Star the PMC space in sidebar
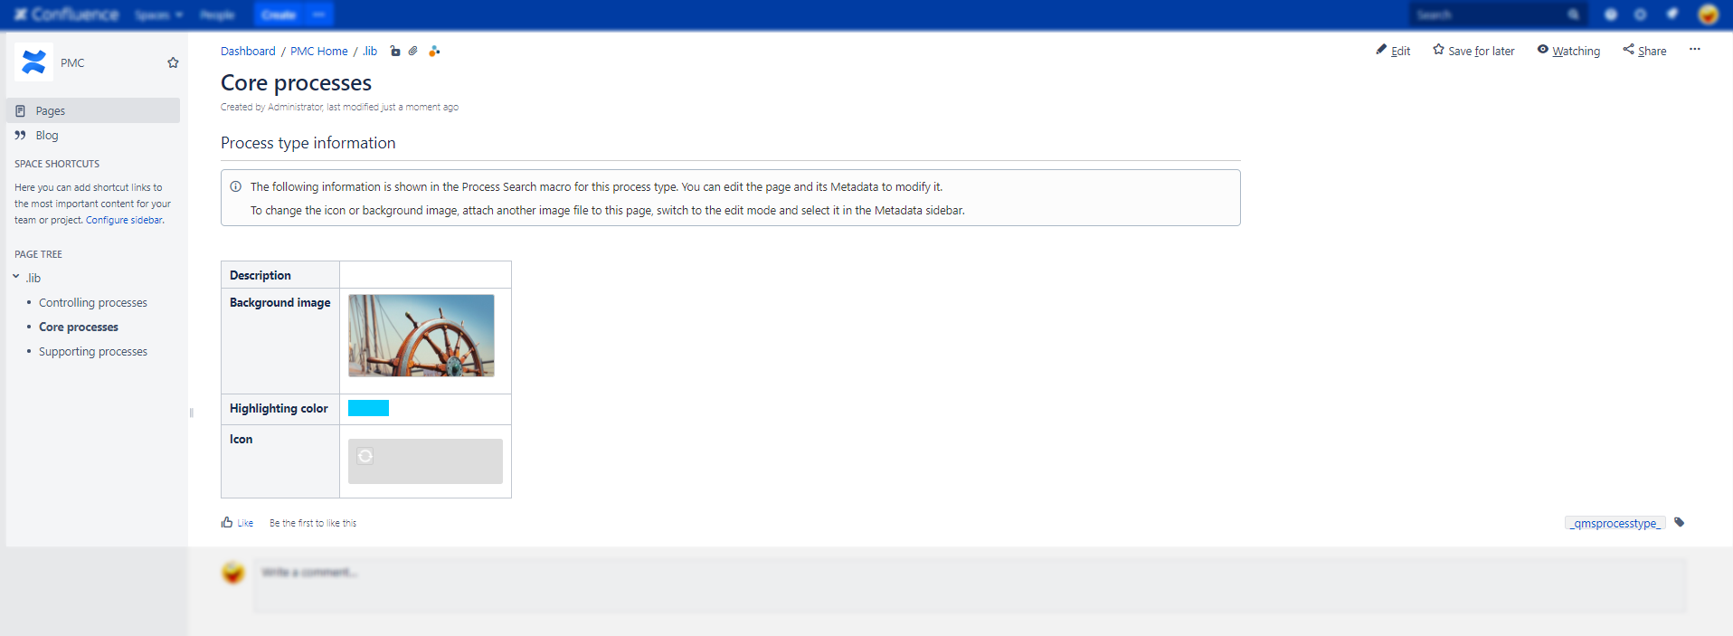The width and height of the screenshot is (1733, 636). click(x=173, y=62)
